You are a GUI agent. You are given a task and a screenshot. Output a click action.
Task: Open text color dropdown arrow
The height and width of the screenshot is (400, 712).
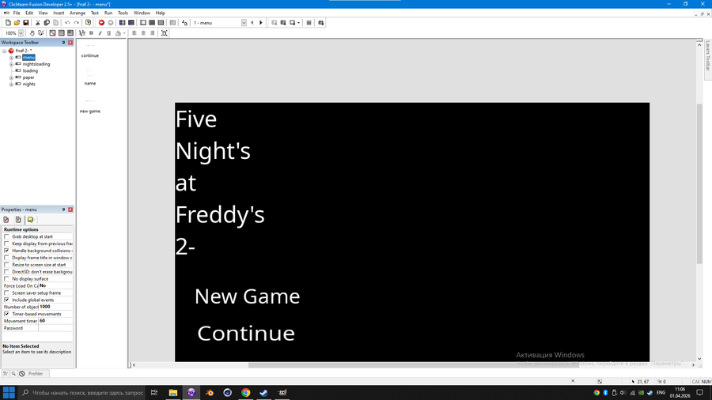[124, 33]
